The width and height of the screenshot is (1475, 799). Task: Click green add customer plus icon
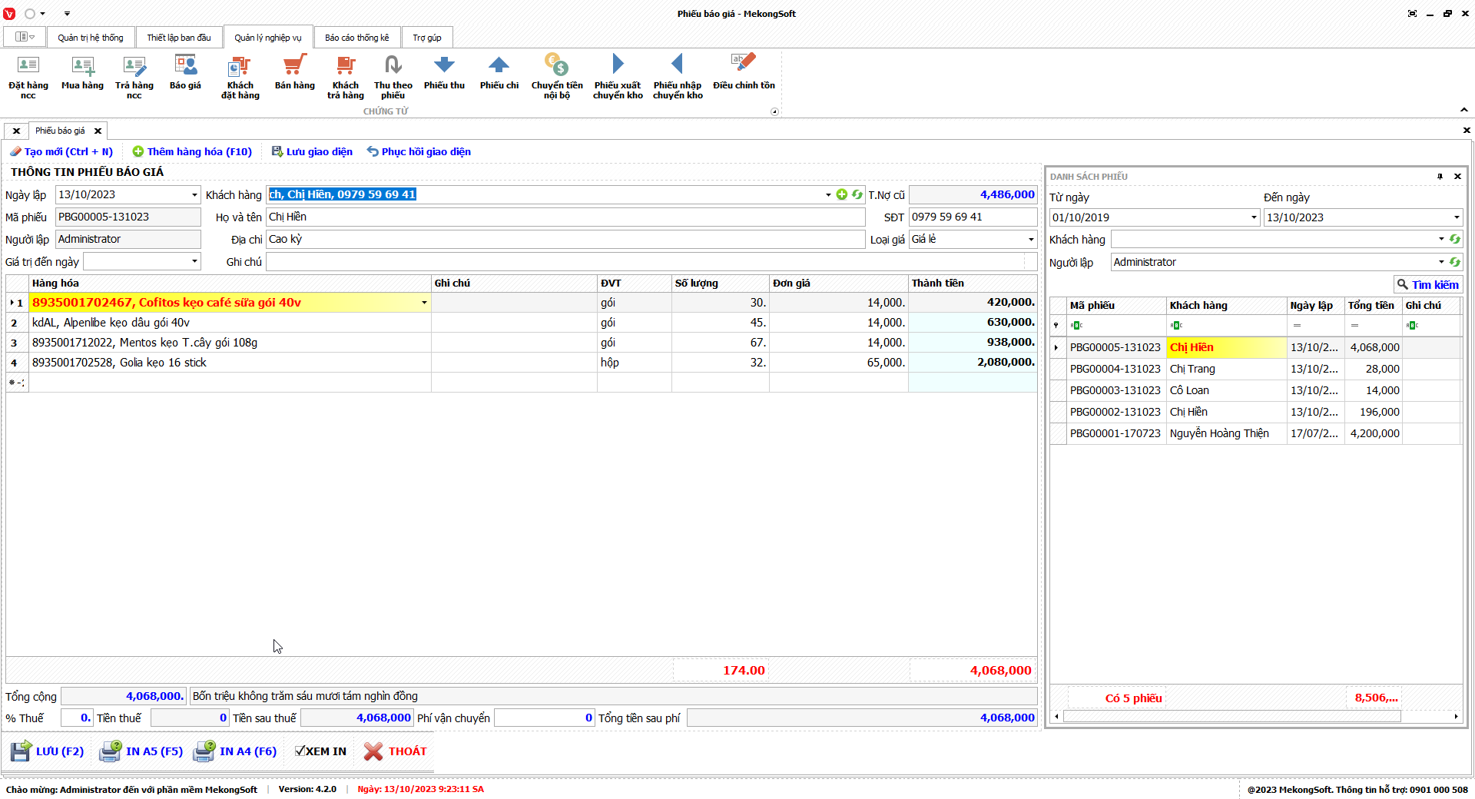[842, 194]
